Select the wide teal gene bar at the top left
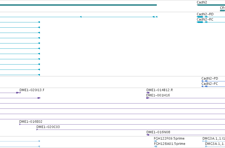Viewport: 225px width, 148px height. (78, 5)
